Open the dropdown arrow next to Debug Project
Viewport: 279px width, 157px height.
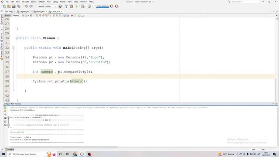[x=85, y=6]
